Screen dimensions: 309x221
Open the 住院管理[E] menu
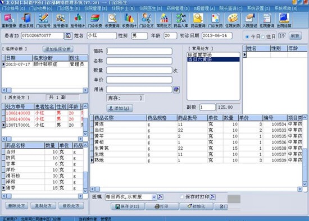[96, 8]
